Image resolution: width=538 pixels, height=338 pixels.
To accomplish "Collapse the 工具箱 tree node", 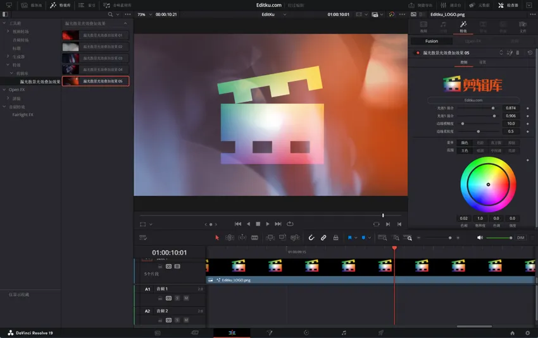I will pos(5,23).
